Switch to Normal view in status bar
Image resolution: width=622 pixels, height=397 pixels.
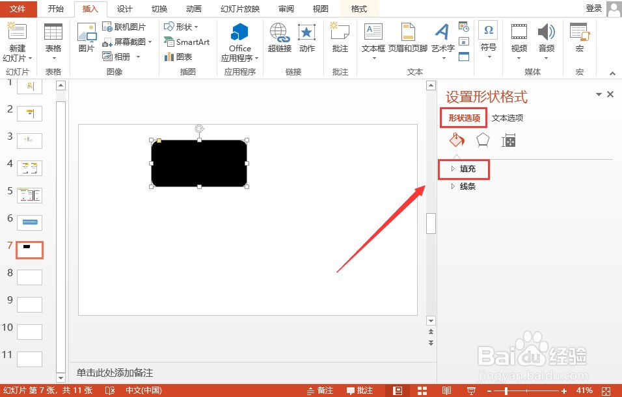pyautogui.click(x=398, y=391)
